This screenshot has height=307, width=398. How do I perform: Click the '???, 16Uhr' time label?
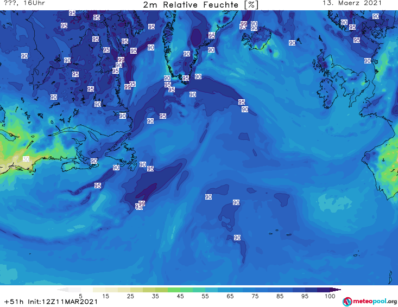pos(24,3)
